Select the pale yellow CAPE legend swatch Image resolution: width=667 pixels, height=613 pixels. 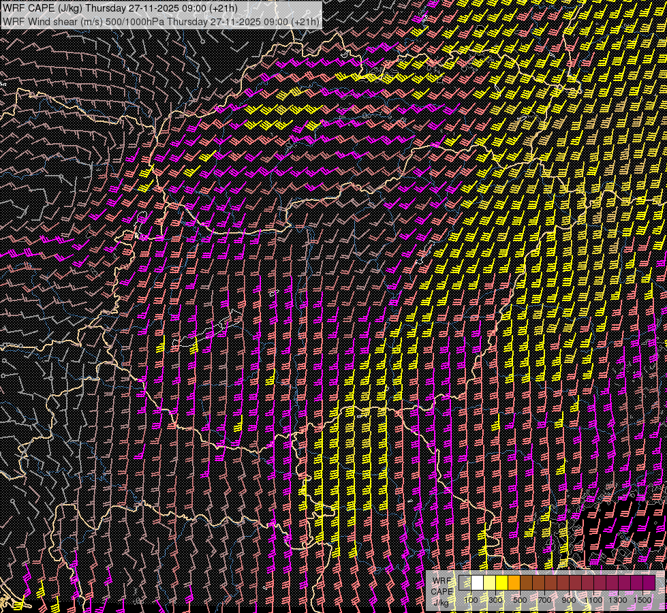point(489,582)
